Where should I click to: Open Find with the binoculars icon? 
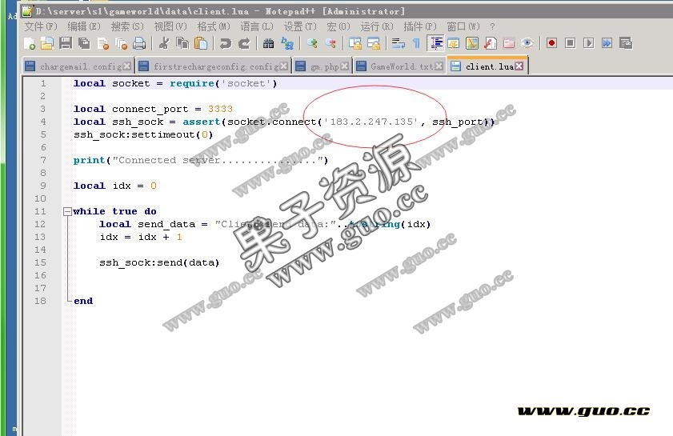tap(268, 43)
